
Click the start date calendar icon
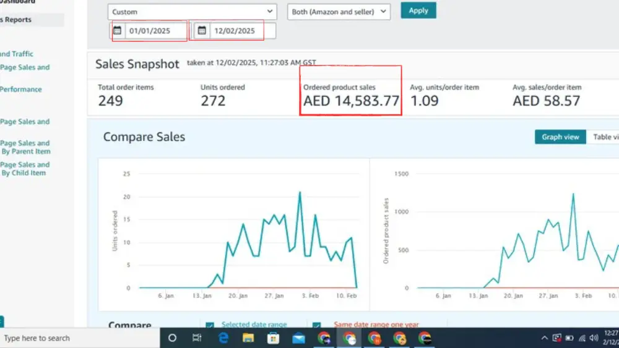pos(118,31)
